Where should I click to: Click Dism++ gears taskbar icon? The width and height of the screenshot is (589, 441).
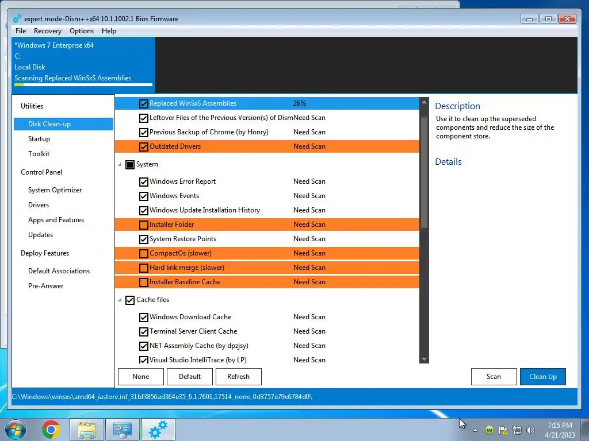pyautogui.click(x=158, y=430)
